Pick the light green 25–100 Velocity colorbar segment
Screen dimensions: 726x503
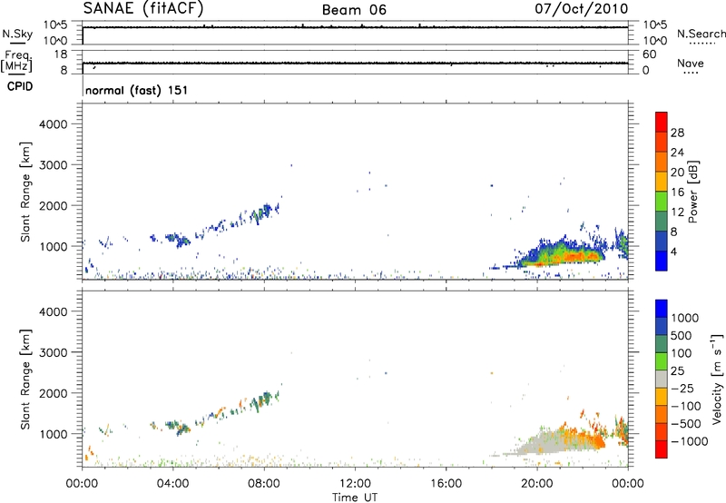(x=662, y=361)
